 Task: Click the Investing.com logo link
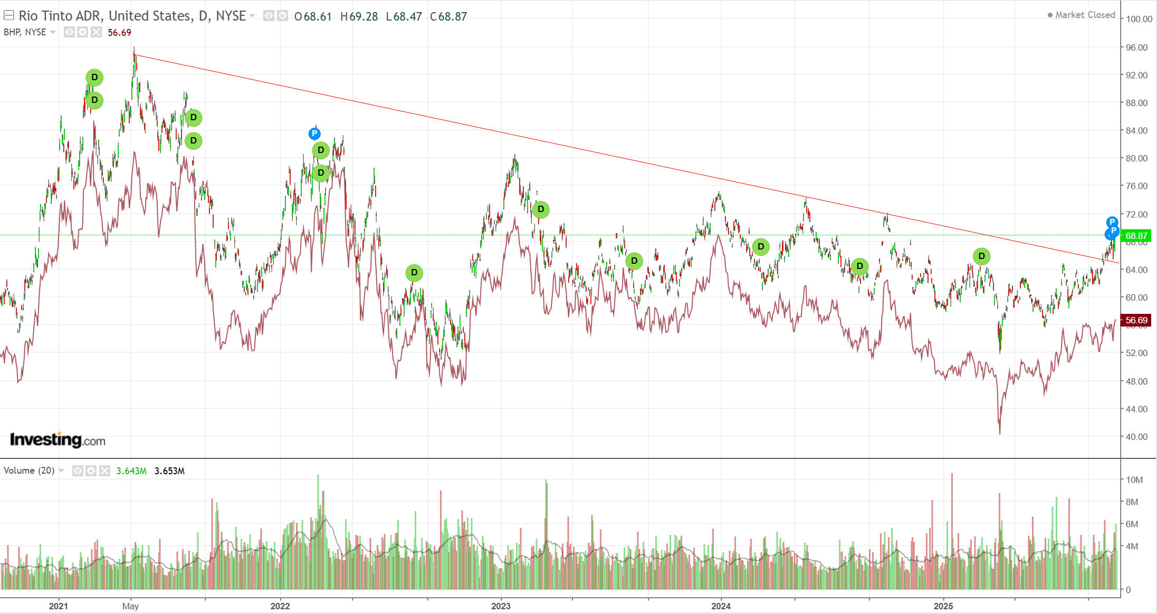[x=58, y=439]
